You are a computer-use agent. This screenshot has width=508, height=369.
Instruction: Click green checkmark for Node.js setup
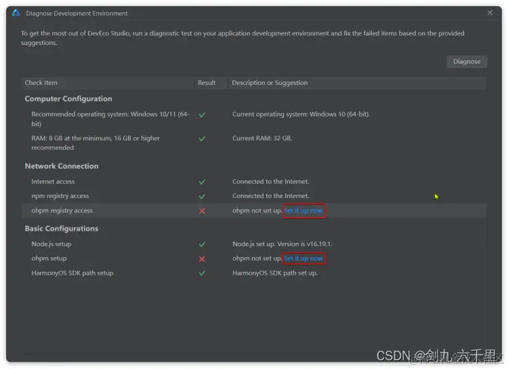point(202,244)
